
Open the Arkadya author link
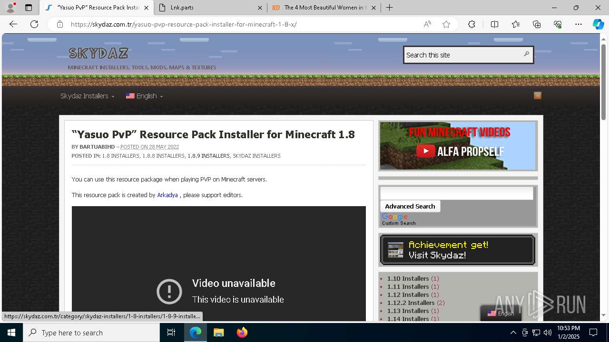[x=167, y=195]
